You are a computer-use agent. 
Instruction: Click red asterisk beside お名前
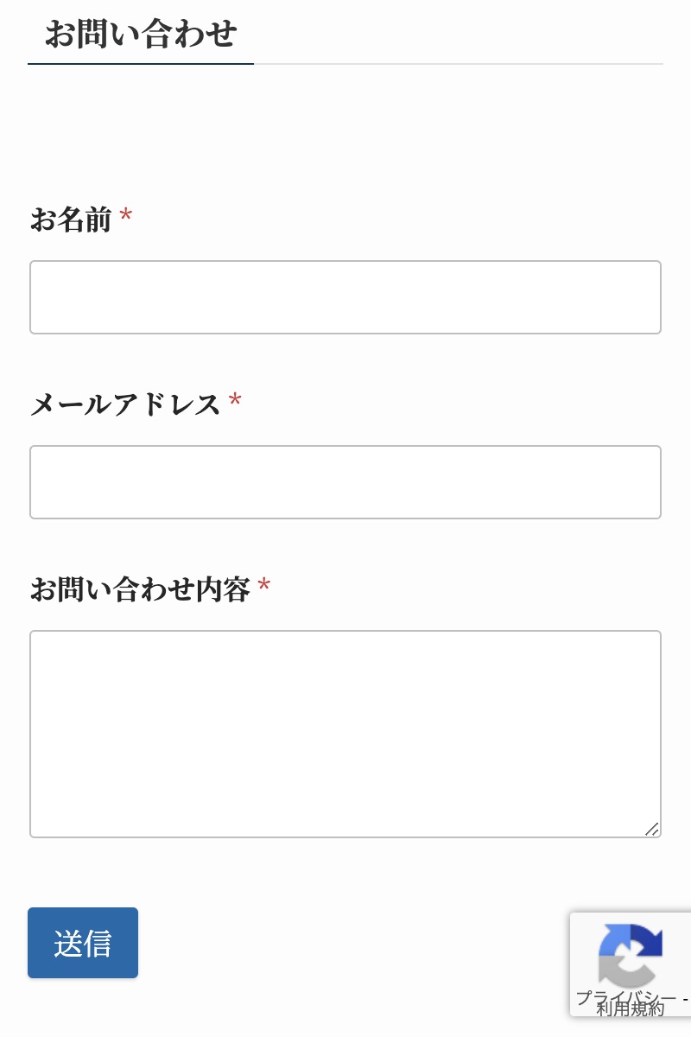pyautogui.click(x=126, y=215)
